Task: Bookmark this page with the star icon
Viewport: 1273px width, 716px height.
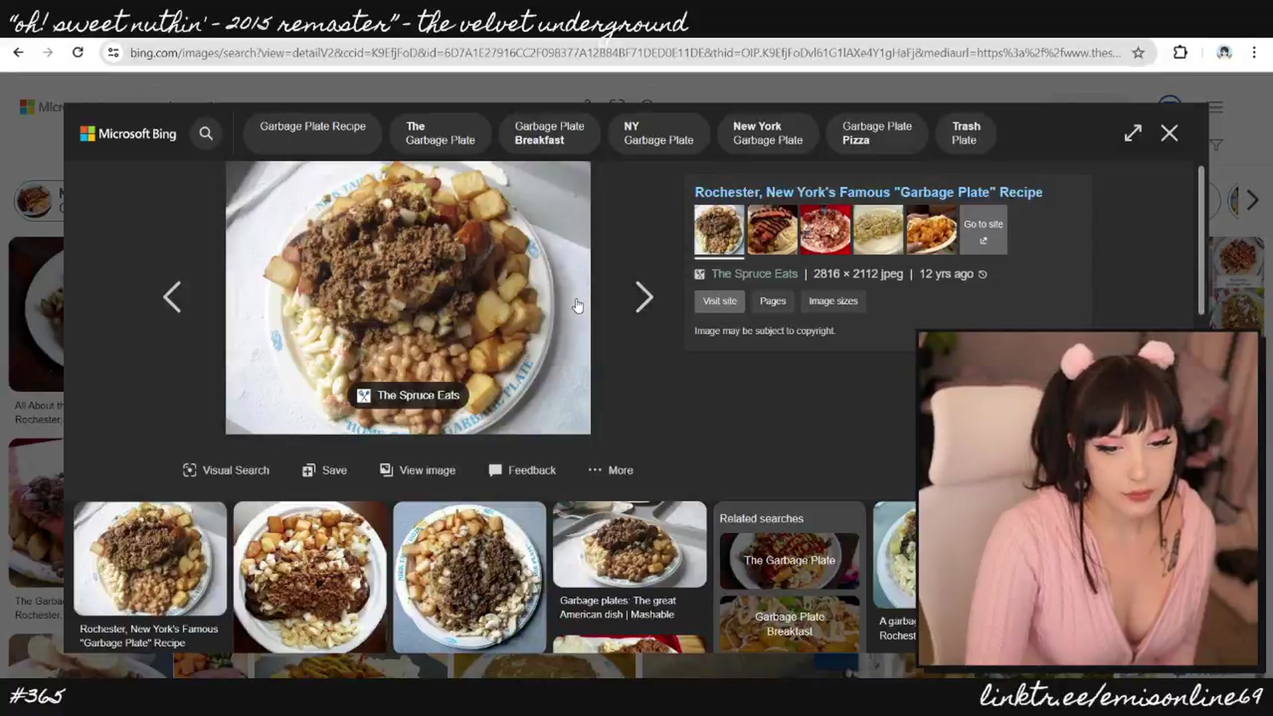Action: click(1138, 52)
